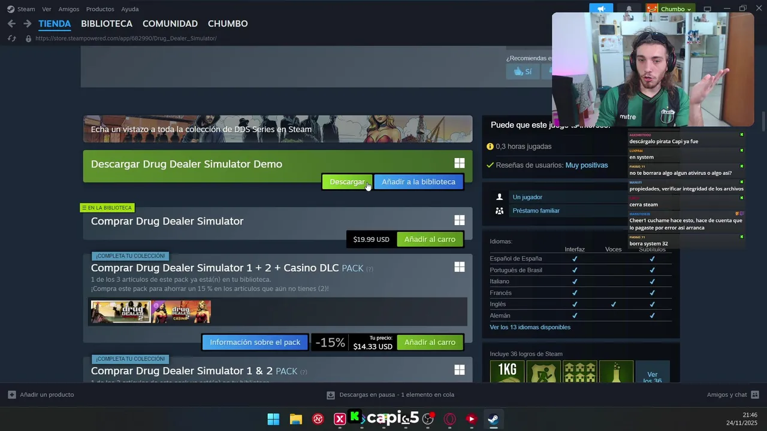This screenshot has width=767, height=431.
Task: Go forward with the right arrow button
Action: coord(27,23)
